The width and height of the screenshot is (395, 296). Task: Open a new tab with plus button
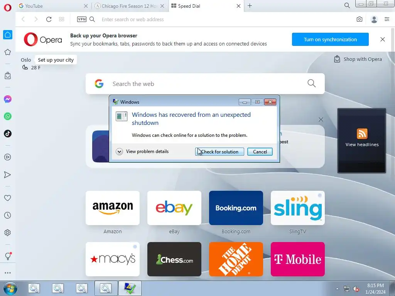250,5
